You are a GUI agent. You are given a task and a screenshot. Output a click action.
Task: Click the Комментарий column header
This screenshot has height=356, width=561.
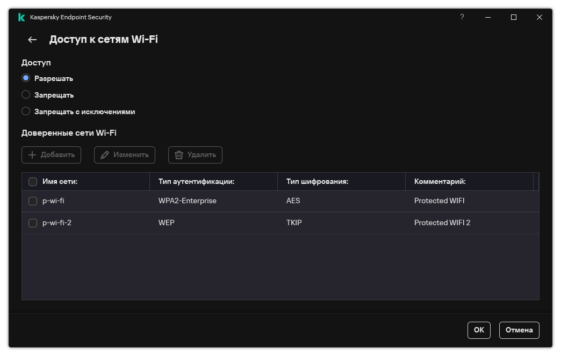pos(440,182)
